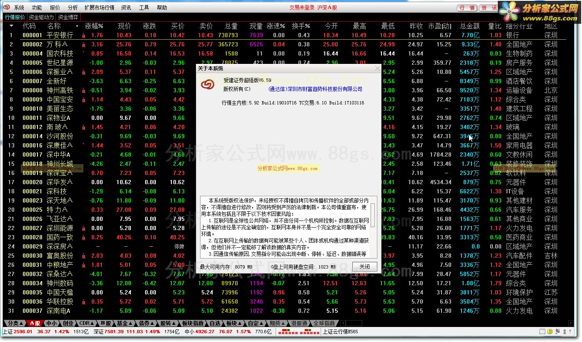Click the red 资讯 button at top right
The width and height of the screenshot is (582, 342).
pos(489,8)
